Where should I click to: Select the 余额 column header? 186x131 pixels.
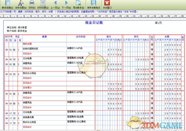click(167, 37)
